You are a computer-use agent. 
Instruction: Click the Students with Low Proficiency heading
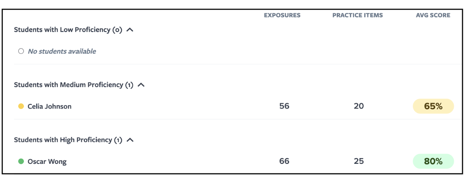pos(68,30)
